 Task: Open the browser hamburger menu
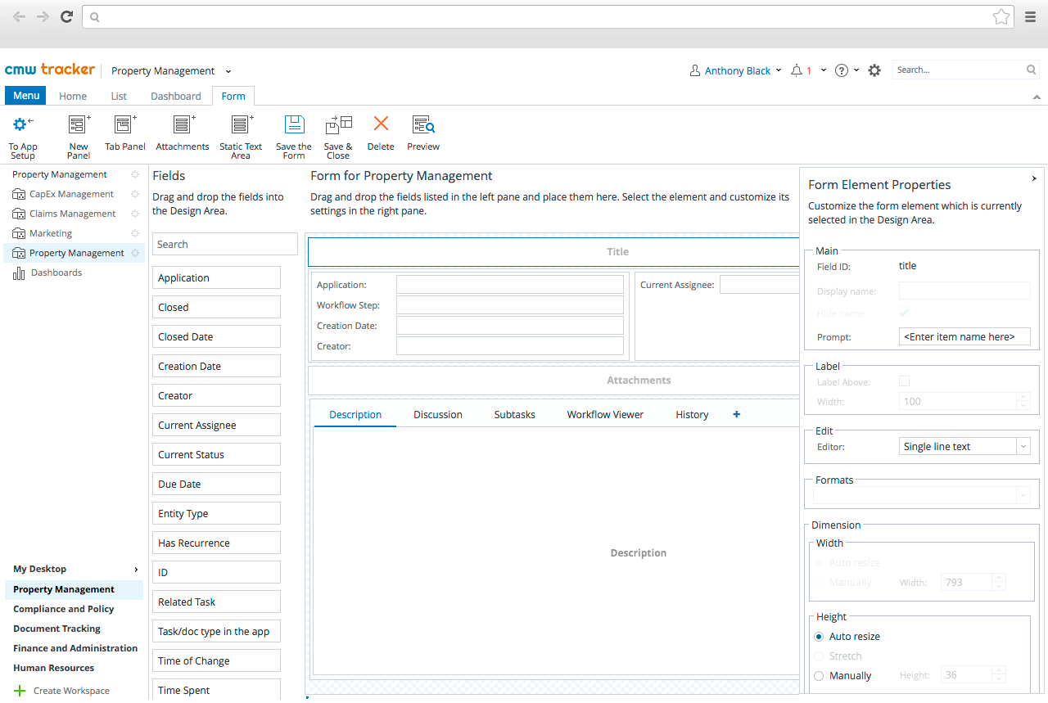[1031, 16]
